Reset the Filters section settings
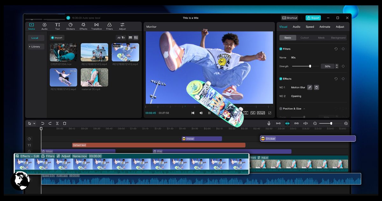 pyautogui.click(x=336, y=49)
